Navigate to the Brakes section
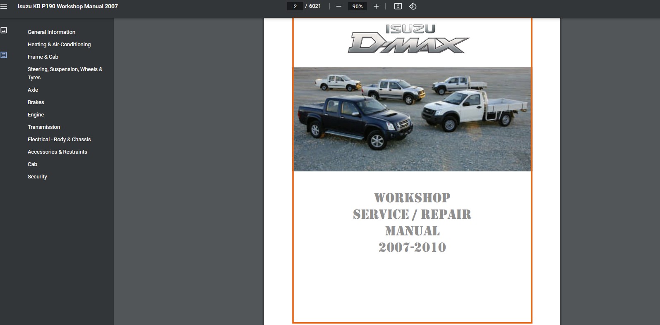 point(36,102)
